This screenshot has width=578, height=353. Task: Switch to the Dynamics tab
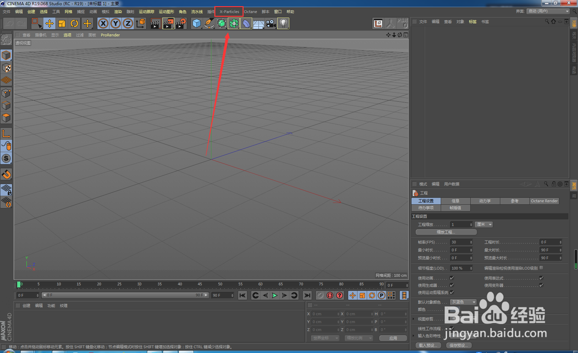(x=485, y=201)
